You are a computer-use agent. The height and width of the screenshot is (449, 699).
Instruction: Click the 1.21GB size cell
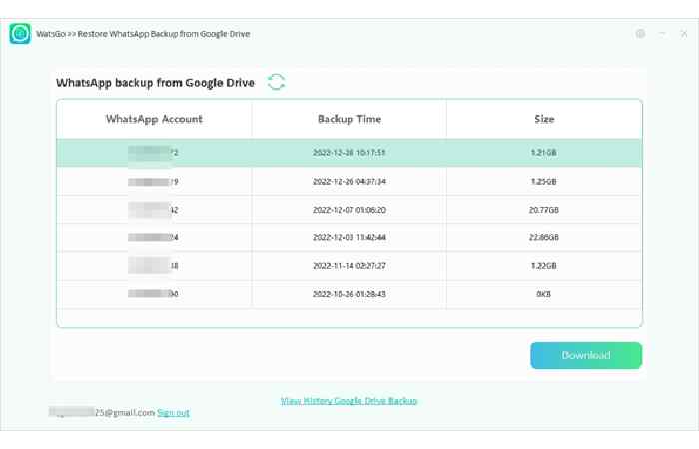544,153
